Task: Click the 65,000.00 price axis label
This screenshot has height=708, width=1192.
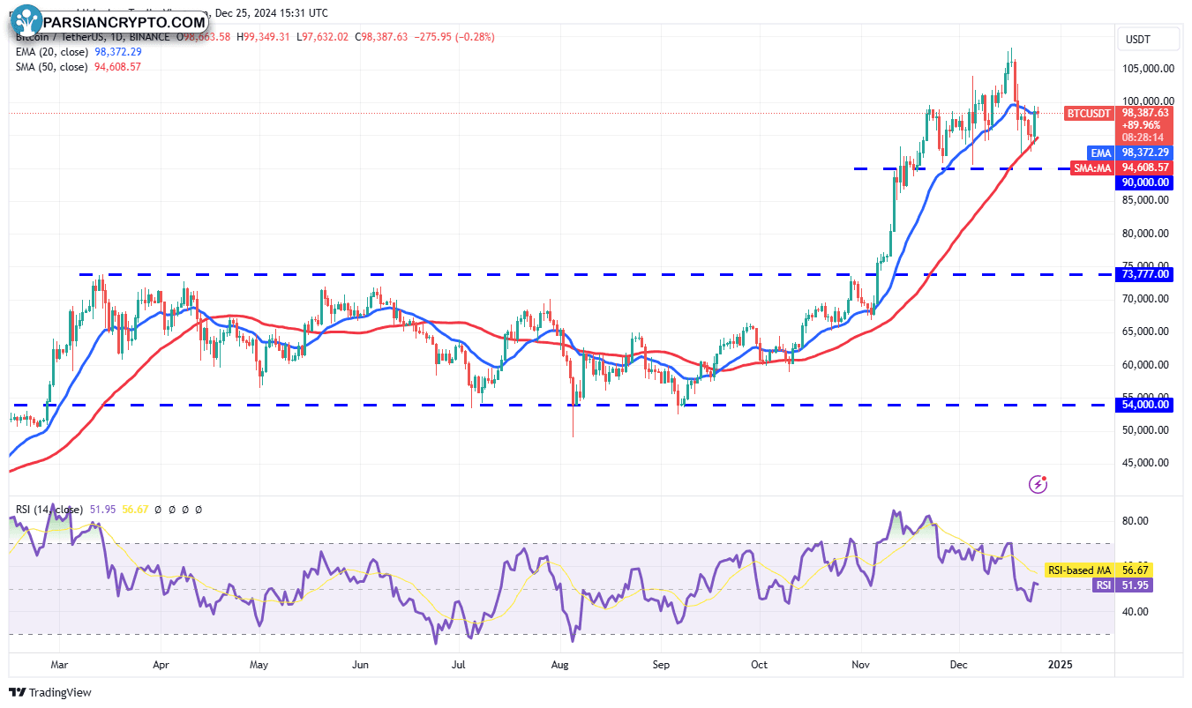Action: (1145, 332)
